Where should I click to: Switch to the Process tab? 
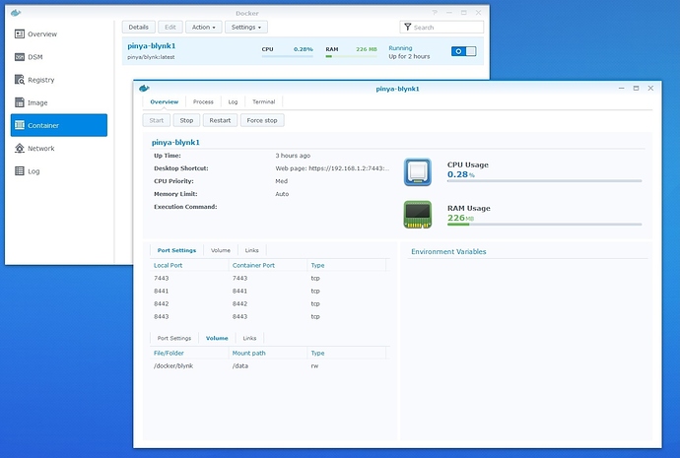[203, 101]
